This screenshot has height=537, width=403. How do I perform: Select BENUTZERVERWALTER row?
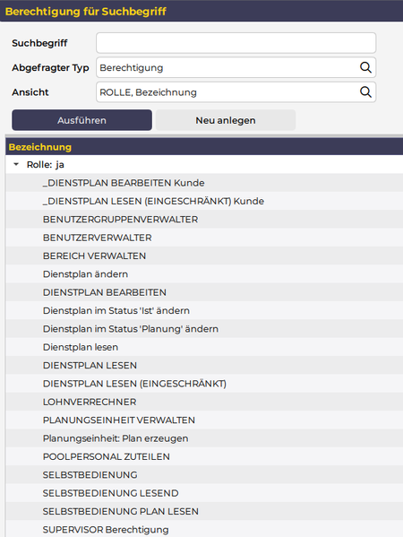(204, 238)
